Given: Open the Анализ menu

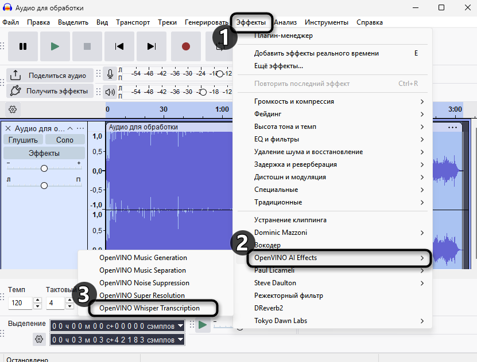Looking at the screenshot, I should coord(285,22).
